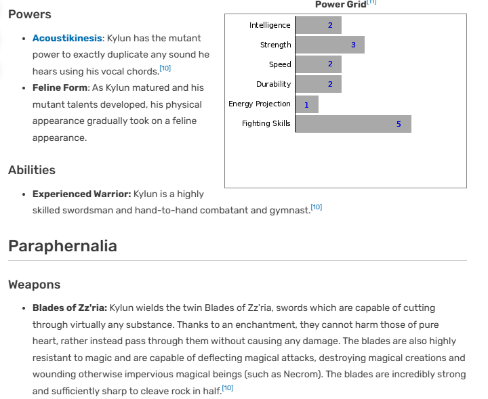This screenshot has width=488, height=399.
Task: Click the Speed rating value 2
Action: (x=330, y=64)
